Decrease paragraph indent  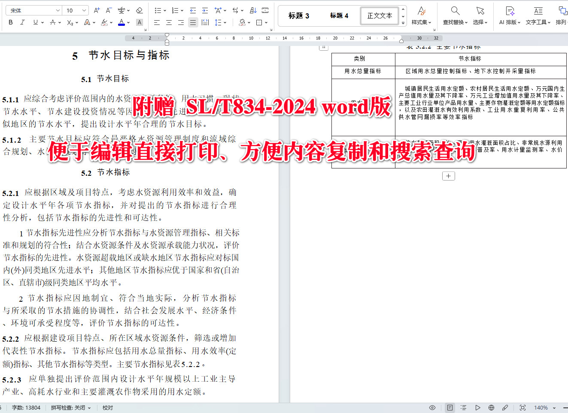(x=193, y=10)
